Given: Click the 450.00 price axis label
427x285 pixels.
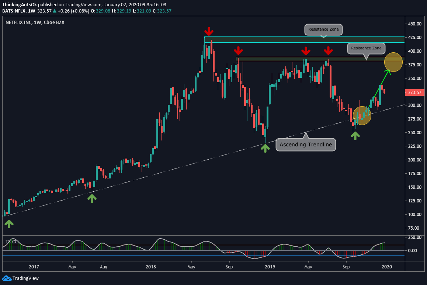Looking at the screenshot, I should 415,24.
